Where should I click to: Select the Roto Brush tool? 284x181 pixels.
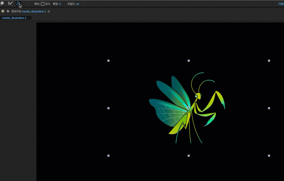10,4
